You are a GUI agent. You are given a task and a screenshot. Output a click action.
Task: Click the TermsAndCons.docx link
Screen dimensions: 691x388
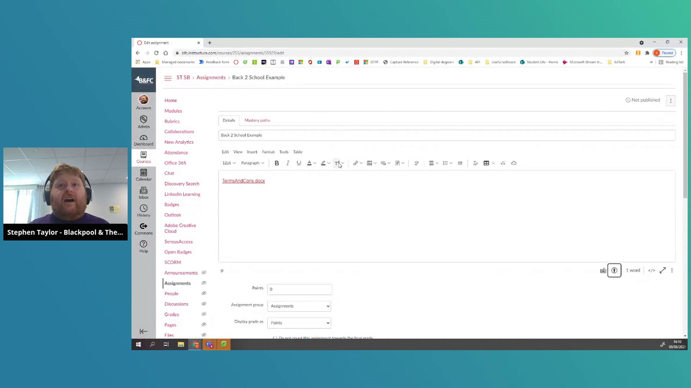pos(243,181)
